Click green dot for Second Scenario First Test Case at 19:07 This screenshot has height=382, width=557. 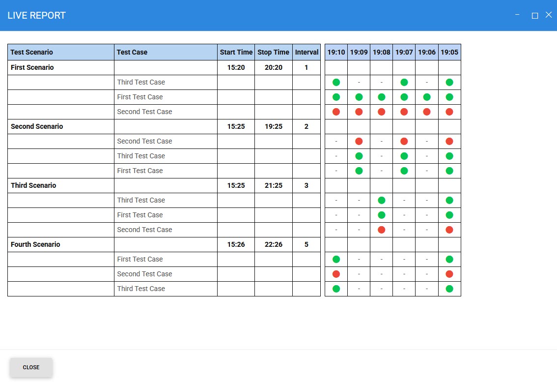[404, 171]
